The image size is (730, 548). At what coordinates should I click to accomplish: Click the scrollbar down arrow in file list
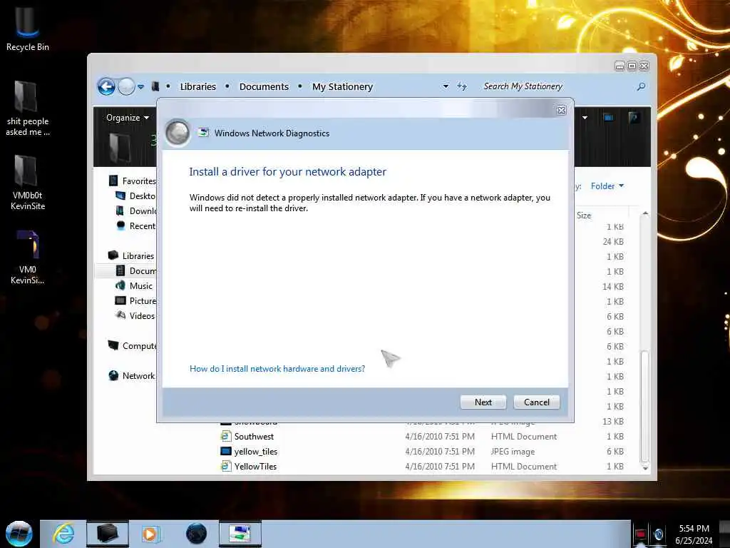[x=644, y=468]
